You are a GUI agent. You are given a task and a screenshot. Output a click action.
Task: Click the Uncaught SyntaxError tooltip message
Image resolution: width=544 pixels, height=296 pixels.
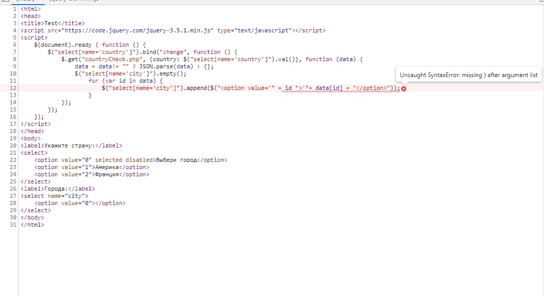tap(468, 75)
